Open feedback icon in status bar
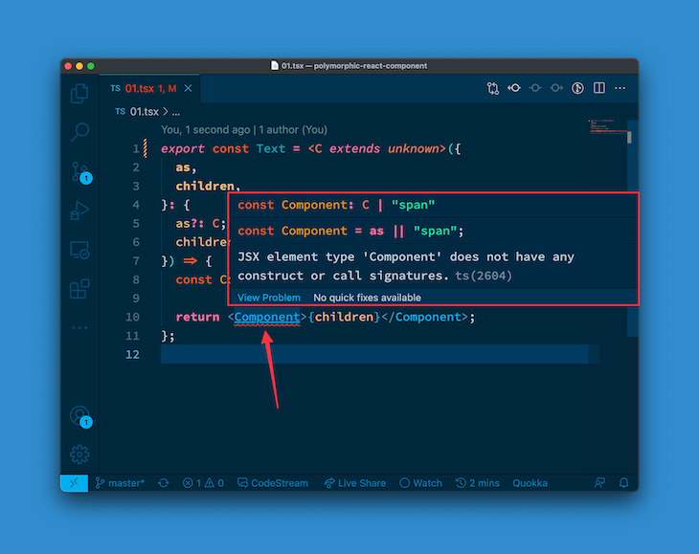The width and height of the screenshot is (699, 554). click(599, 483)
